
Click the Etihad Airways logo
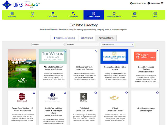coord(114,98)
